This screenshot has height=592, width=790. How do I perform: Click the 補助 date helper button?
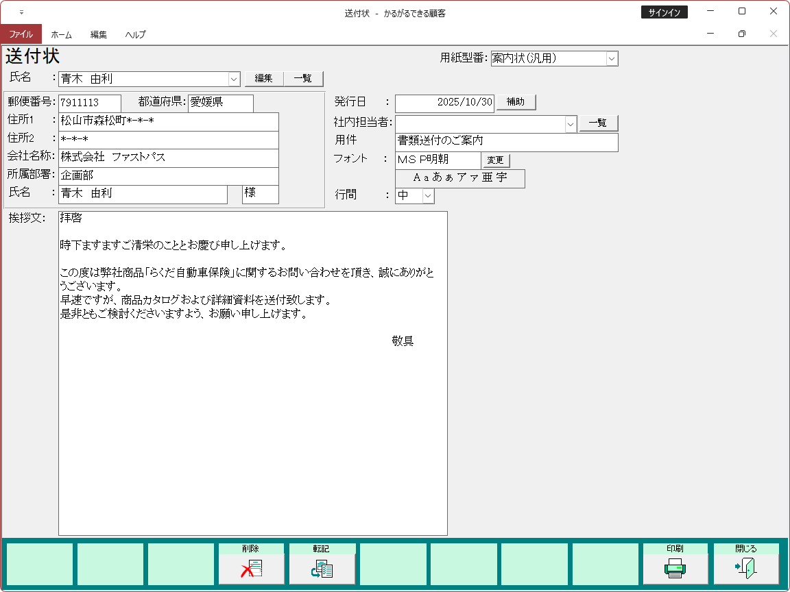(515, 102)
